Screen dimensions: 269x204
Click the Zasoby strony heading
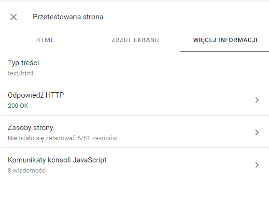click(x=30, y=128)
